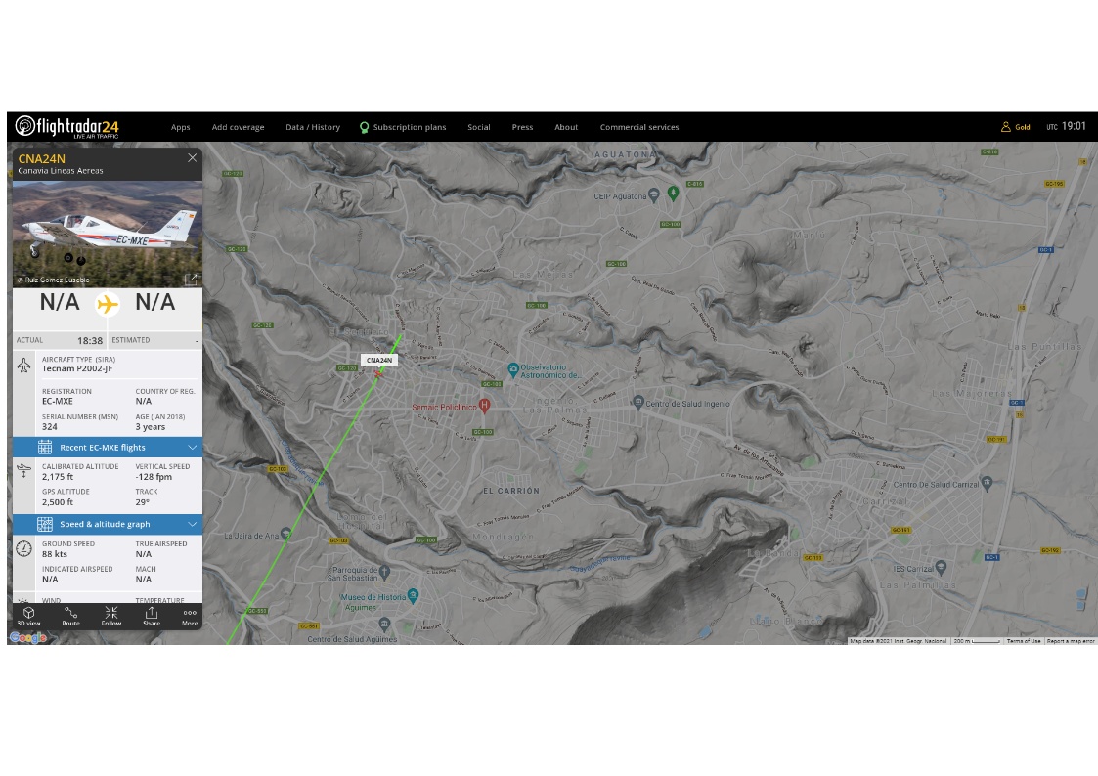1098x776 pixels.
Task: Click the CNA24N callsign heading
Action: (41, 159)
